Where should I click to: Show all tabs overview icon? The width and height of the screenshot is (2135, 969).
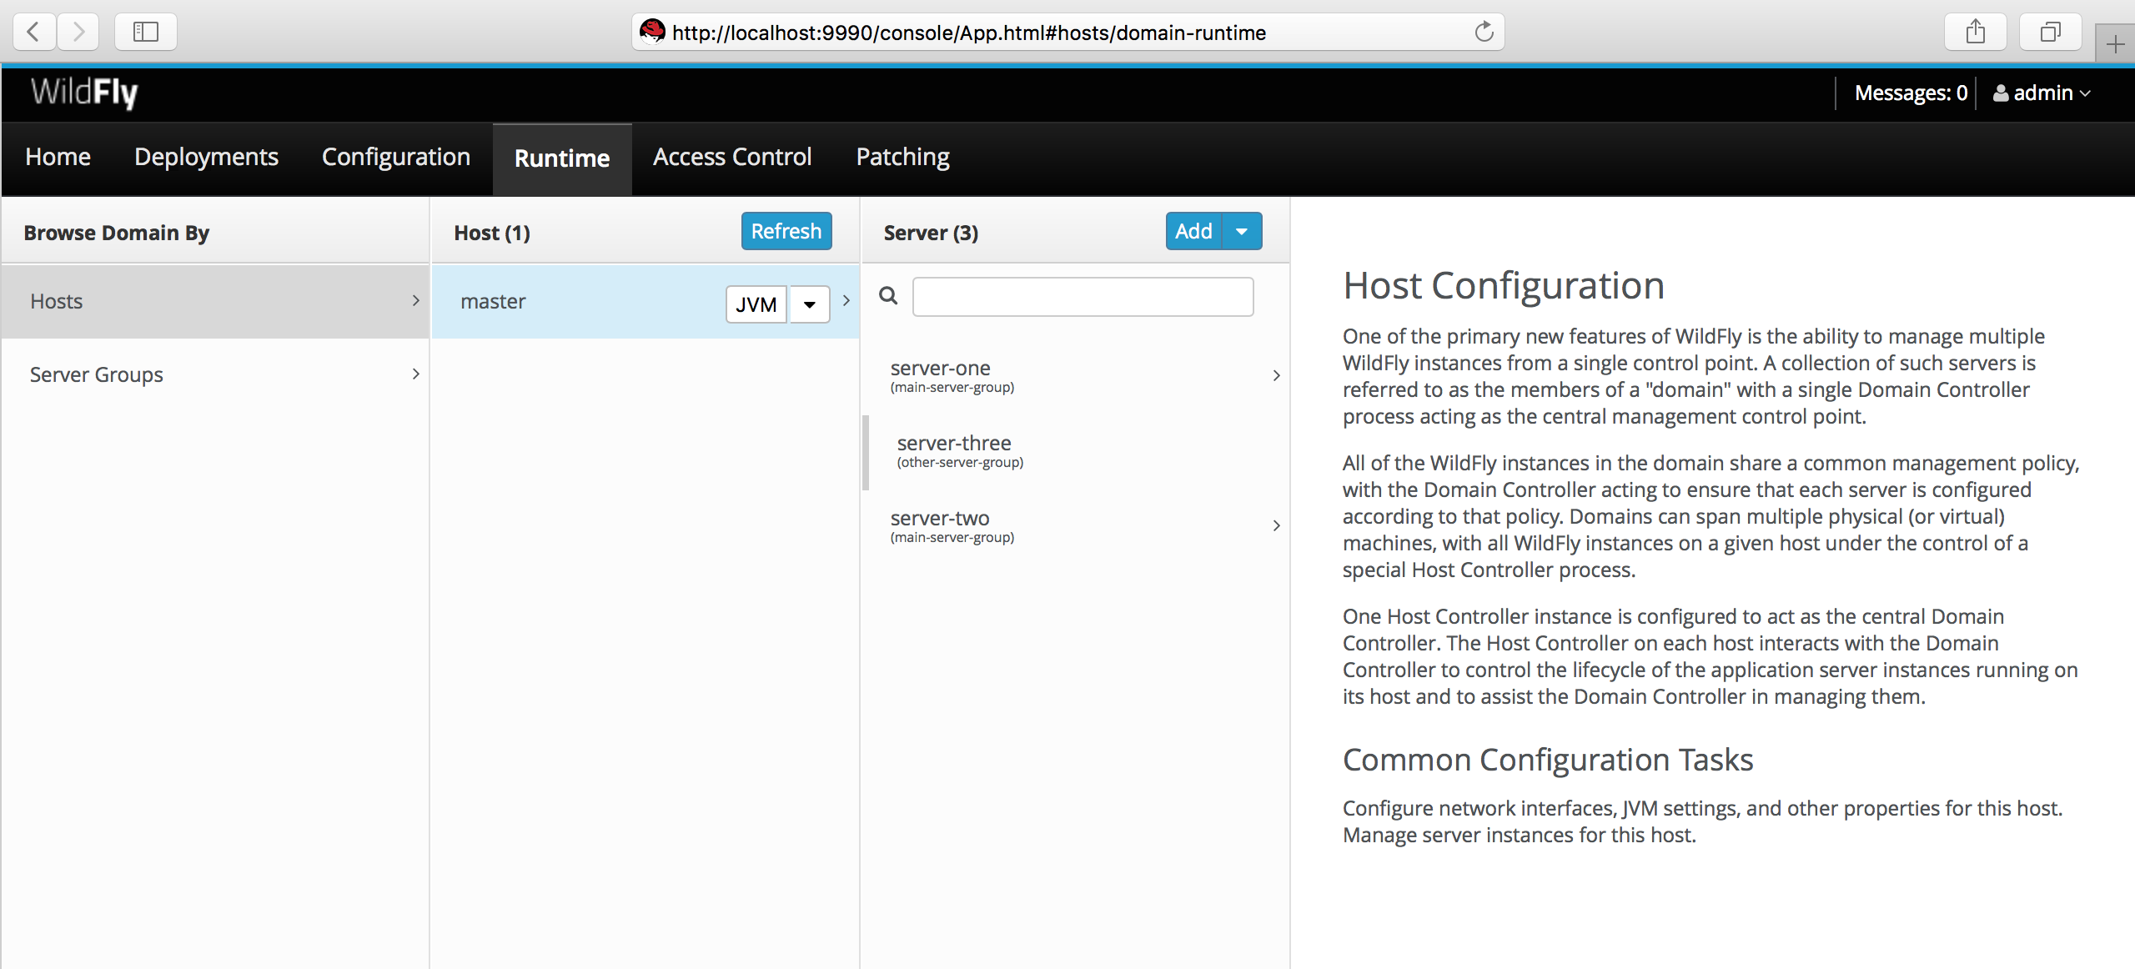coord(2050,32)
